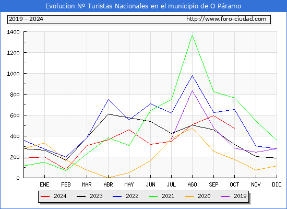Click the '2019 - 2024' date range label
This screenshot has width=287, height=209.
click(26, 19)
